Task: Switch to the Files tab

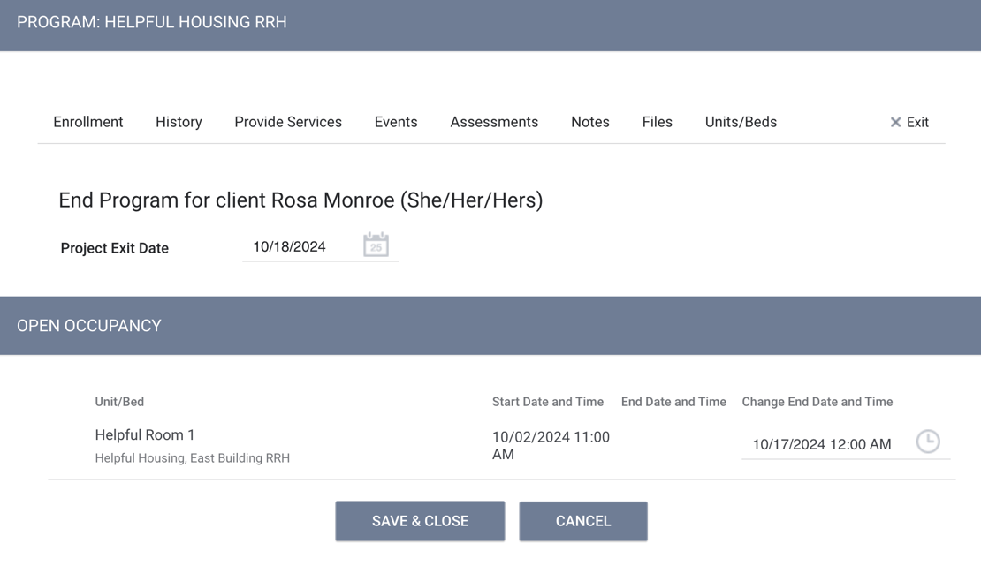Action: pyautogui.click(x=657, y=122)
